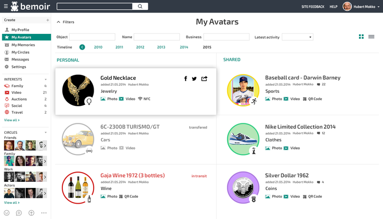Click the search magnifier icon
Viewport: 383px width, 219px height.
pyautogui.click(x=140, y=7)
